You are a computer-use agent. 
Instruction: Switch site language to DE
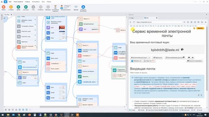[137, 26]
